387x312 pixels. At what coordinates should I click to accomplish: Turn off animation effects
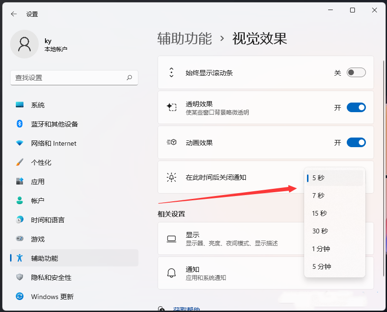pyautogui.click(x=356, y=142)
